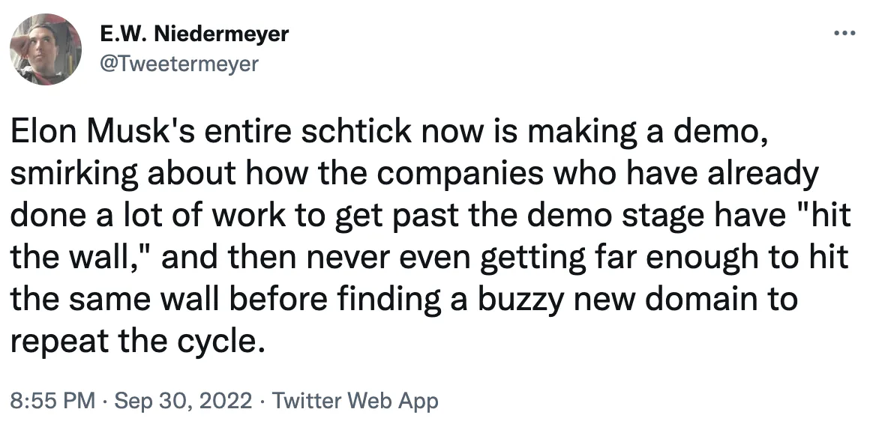Image resolution: width=882 pixels, height=430 pixels.
Task: Select the Sep 30, 2022 date
Action: tap(183, 402)
